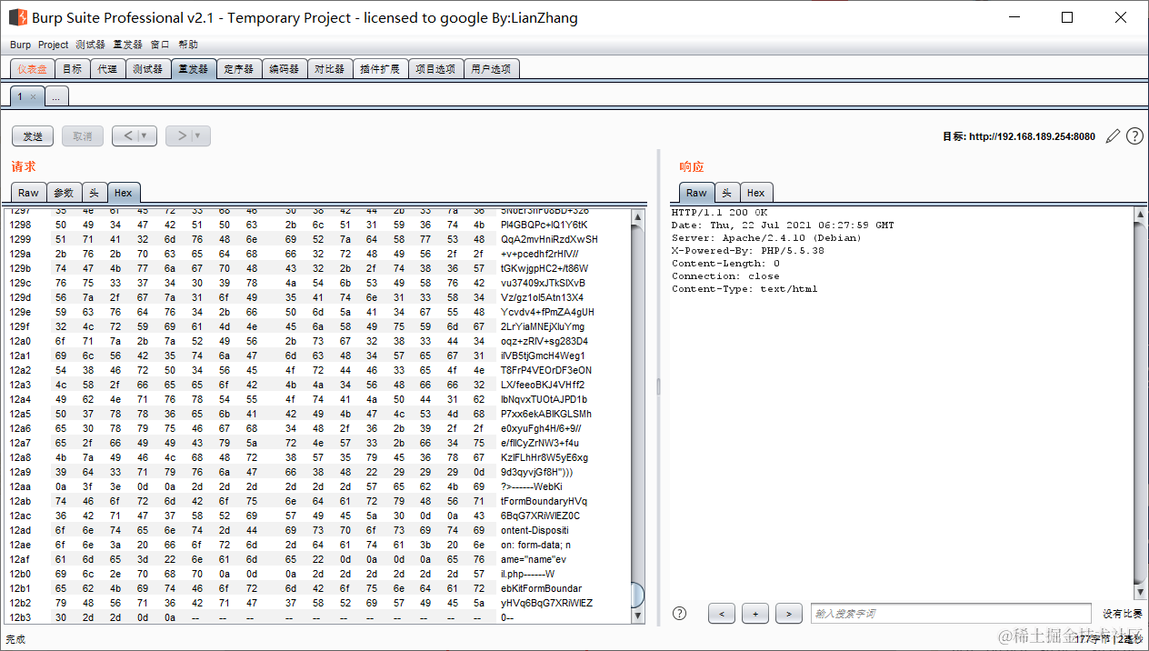This screenshot has height=651, width=1149.
Task: Open the 窗口 menu
Action: pos(160,45)
